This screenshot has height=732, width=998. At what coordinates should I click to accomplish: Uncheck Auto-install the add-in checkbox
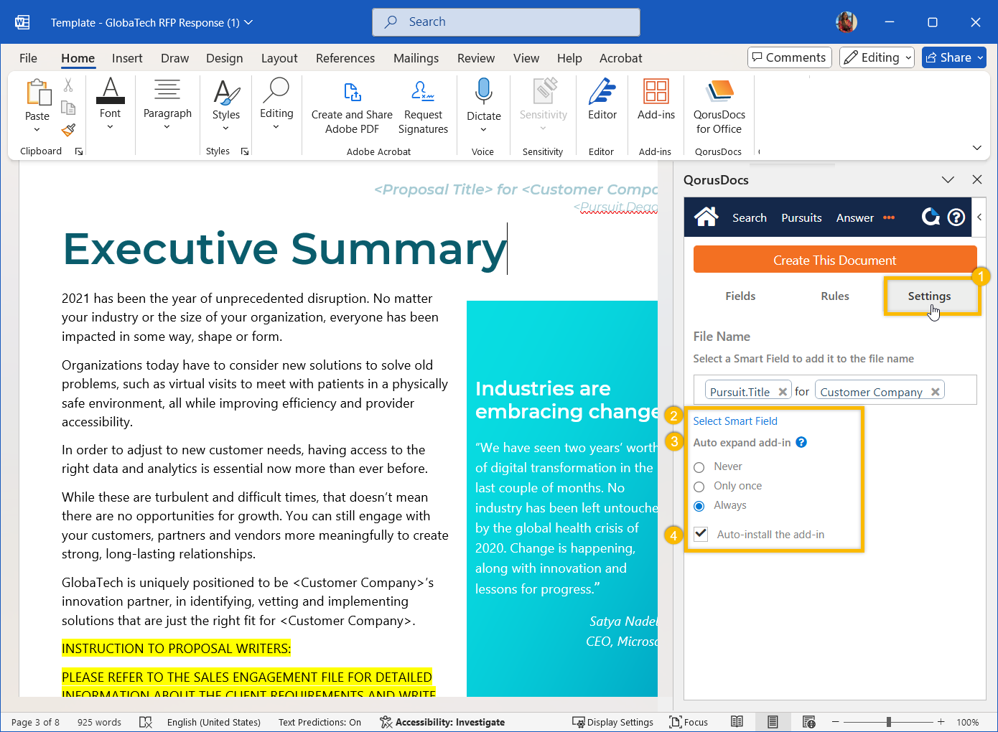[701, 534]
